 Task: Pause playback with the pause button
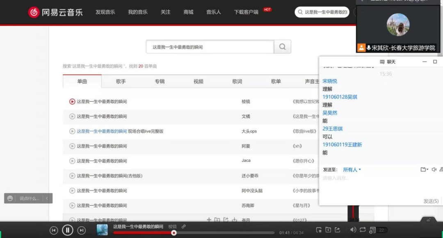tap(68, 230)
